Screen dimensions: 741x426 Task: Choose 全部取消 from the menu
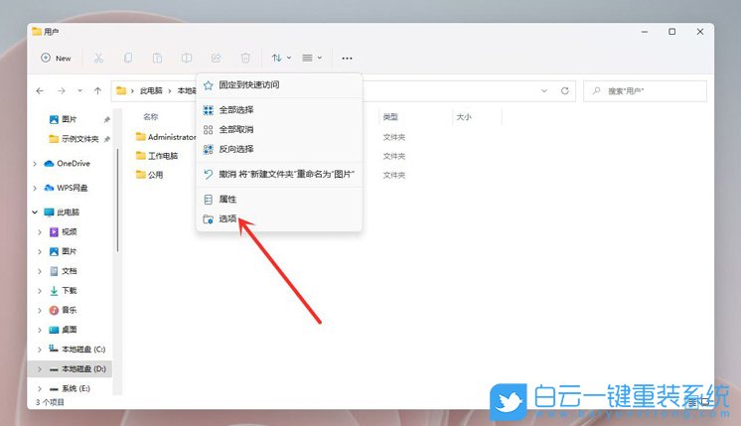[279, 129]
